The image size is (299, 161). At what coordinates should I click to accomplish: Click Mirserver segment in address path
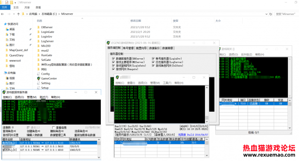point(67,14)
